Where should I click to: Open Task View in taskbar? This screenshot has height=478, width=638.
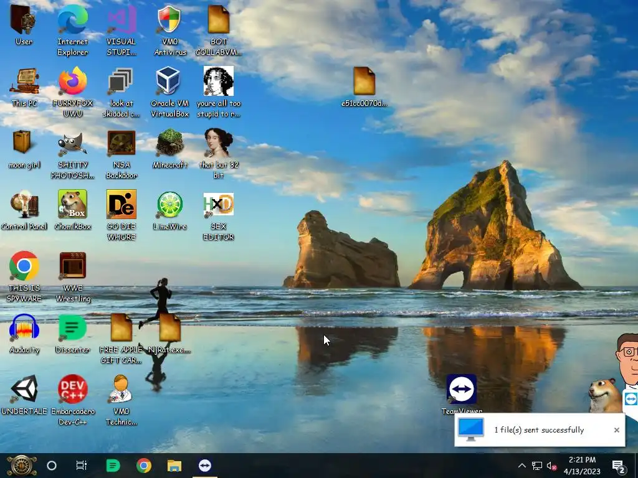82,466
